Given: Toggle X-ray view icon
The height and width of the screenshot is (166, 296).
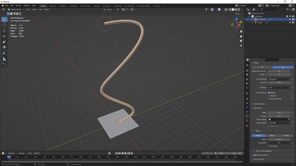Looking at the screenshot, I should coord(226,9).
